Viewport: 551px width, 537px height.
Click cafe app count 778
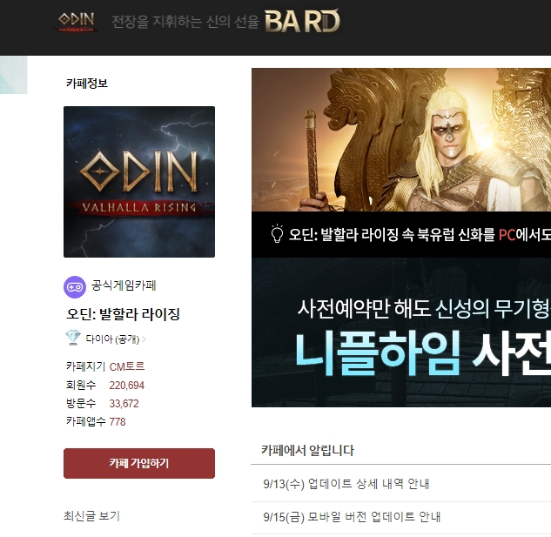[x=118, y=421]
